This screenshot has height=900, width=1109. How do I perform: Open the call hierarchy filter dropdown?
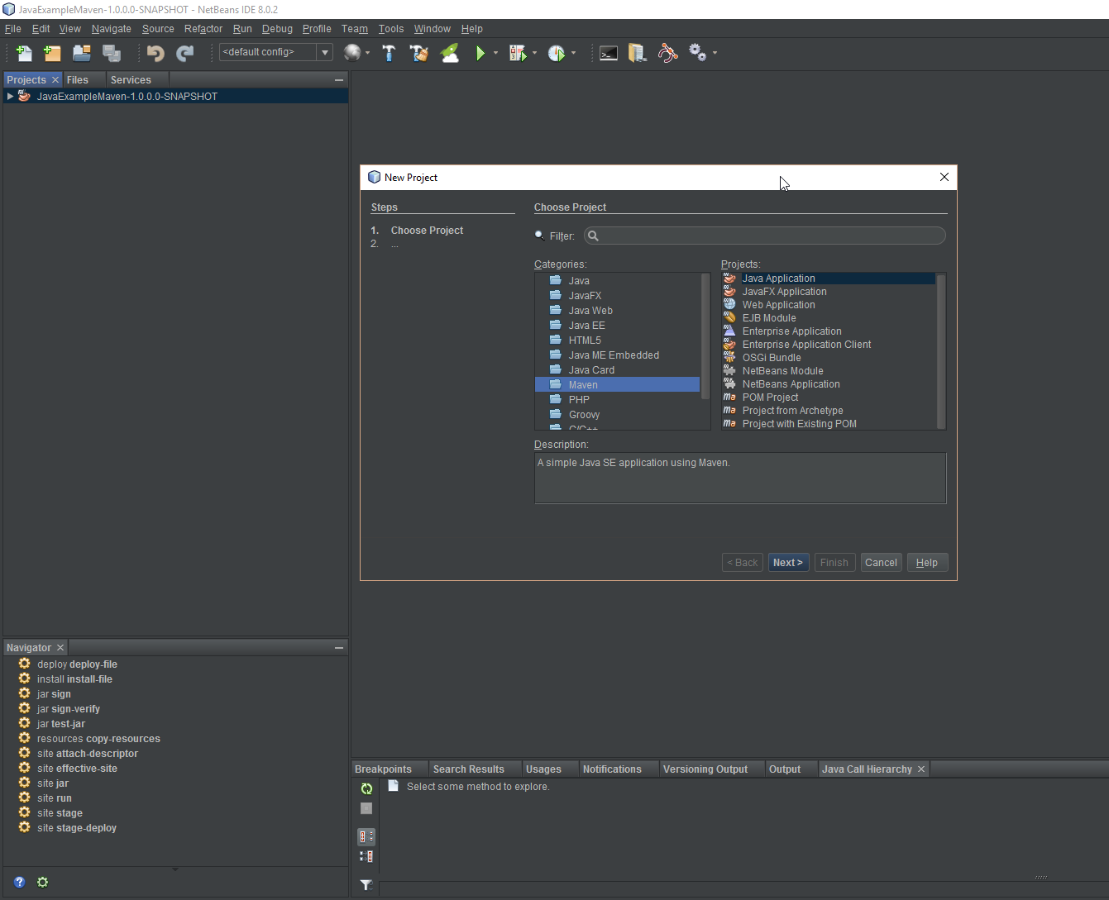click(366, 885)
